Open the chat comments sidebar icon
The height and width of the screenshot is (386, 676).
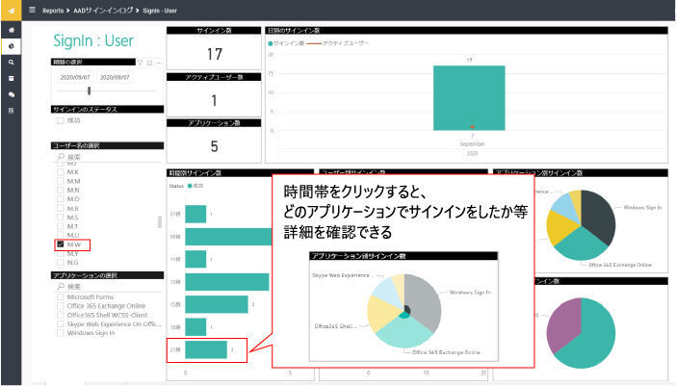coord(11,94)
